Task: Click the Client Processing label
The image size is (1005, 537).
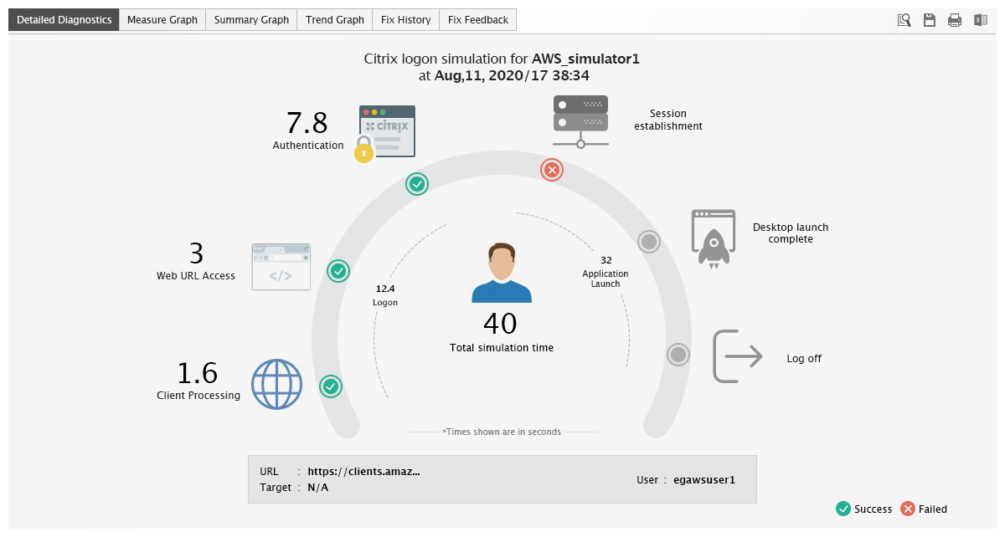Action: [x=198, y=396]
